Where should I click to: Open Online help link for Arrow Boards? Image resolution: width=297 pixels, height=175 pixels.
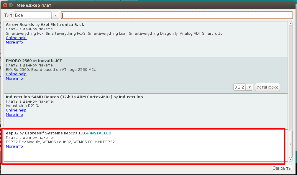[16, 38]
